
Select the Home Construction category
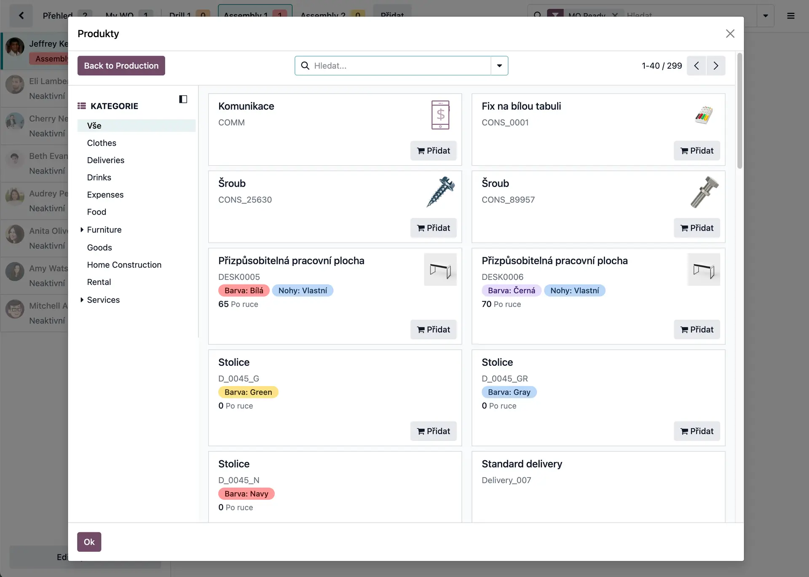[x=124, y=265]
